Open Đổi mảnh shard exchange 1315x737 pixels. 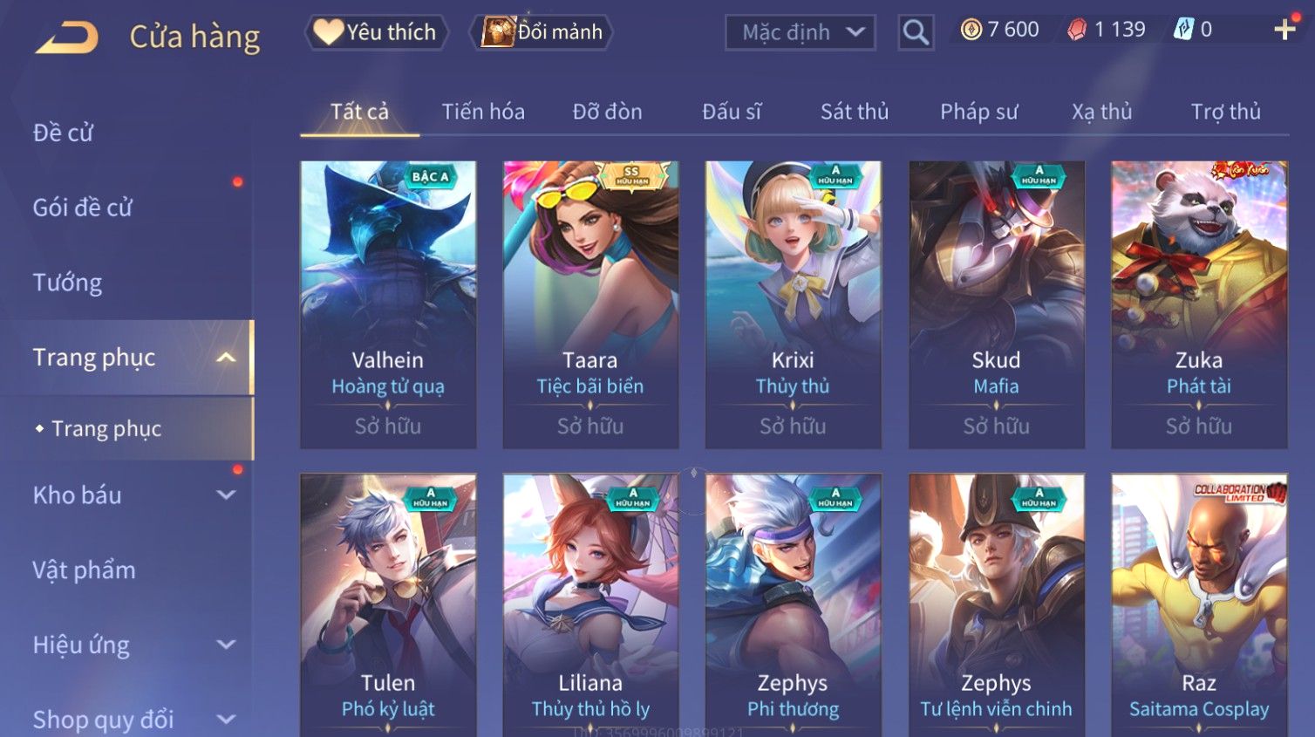542,32
